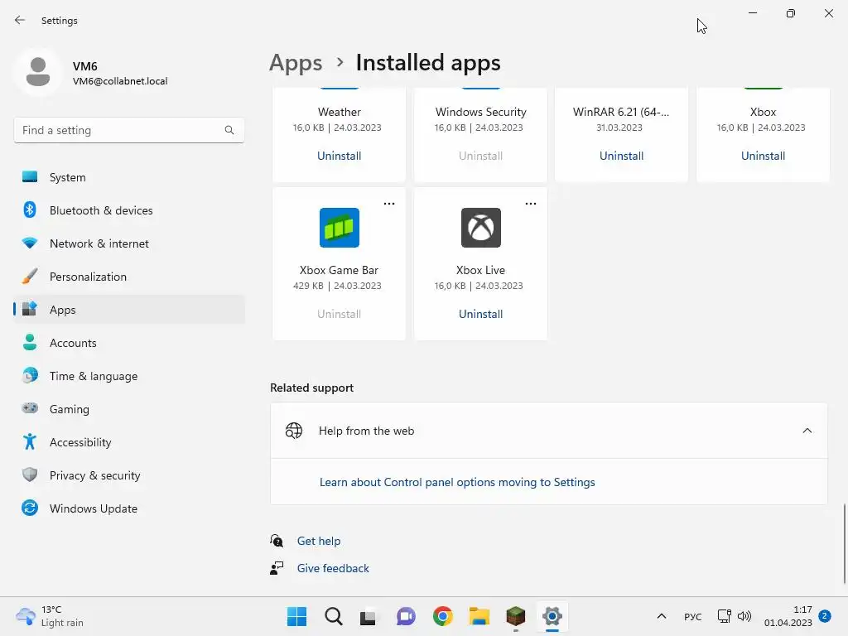The image size is (848, 636).
Task: Click the search magnifier in Find a setting
Action: coord(229,130)
